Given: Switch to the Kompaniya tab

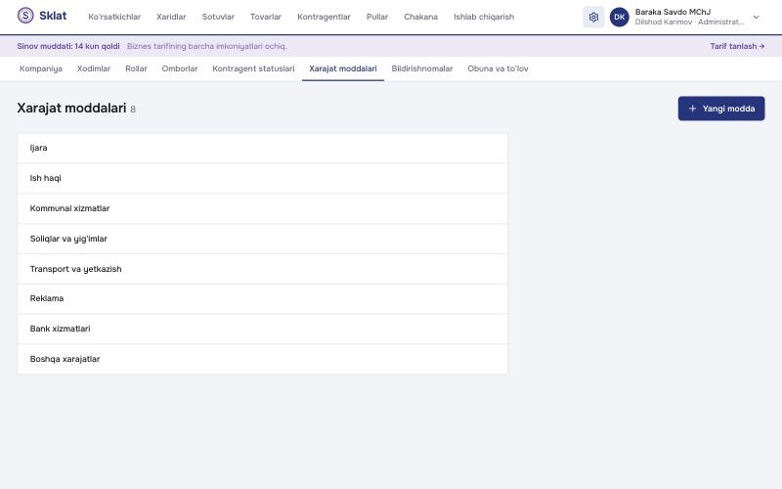Looking at the screenshot, I should point(41,68).
